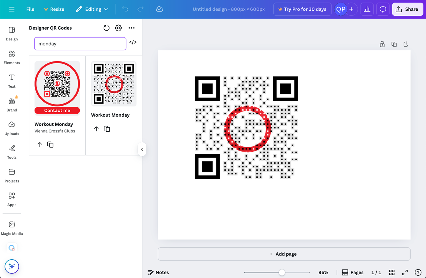426x278 pixels.
Task: Click the monday search input field
Action: (80, 44)
